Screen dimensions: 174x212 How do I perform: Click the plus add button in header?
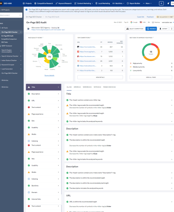click(x=161, y=3)
